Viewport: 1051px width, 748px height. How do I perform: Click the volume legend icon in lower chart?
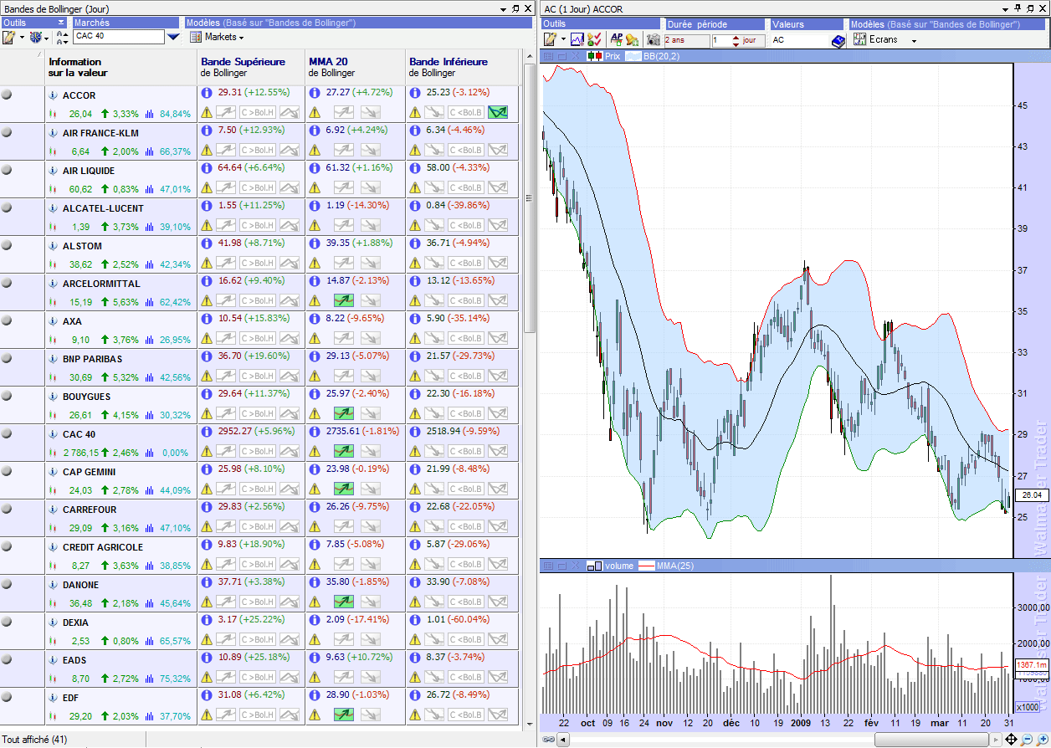pos(593,566)
